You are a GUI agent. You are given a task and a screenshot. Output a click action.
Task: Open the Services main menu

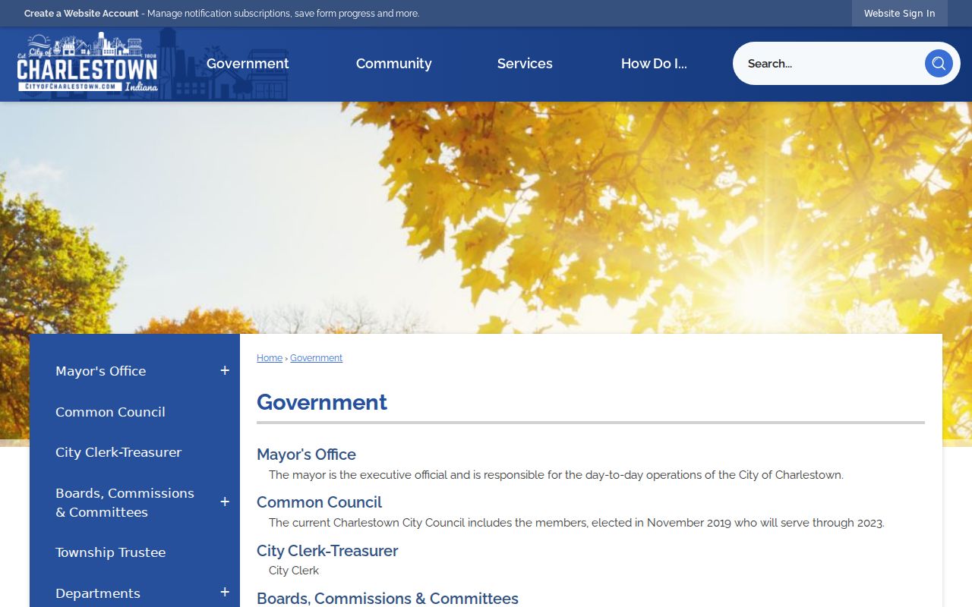[x=525, y=64]
